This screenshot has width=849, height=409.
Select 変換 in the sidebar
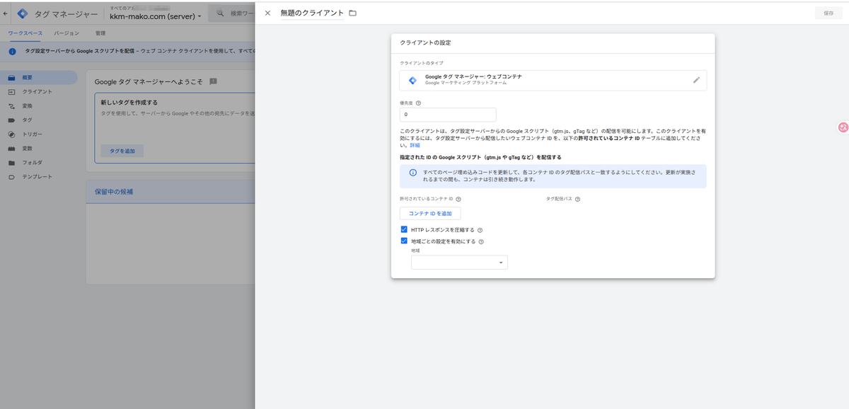tap(38, 106)
